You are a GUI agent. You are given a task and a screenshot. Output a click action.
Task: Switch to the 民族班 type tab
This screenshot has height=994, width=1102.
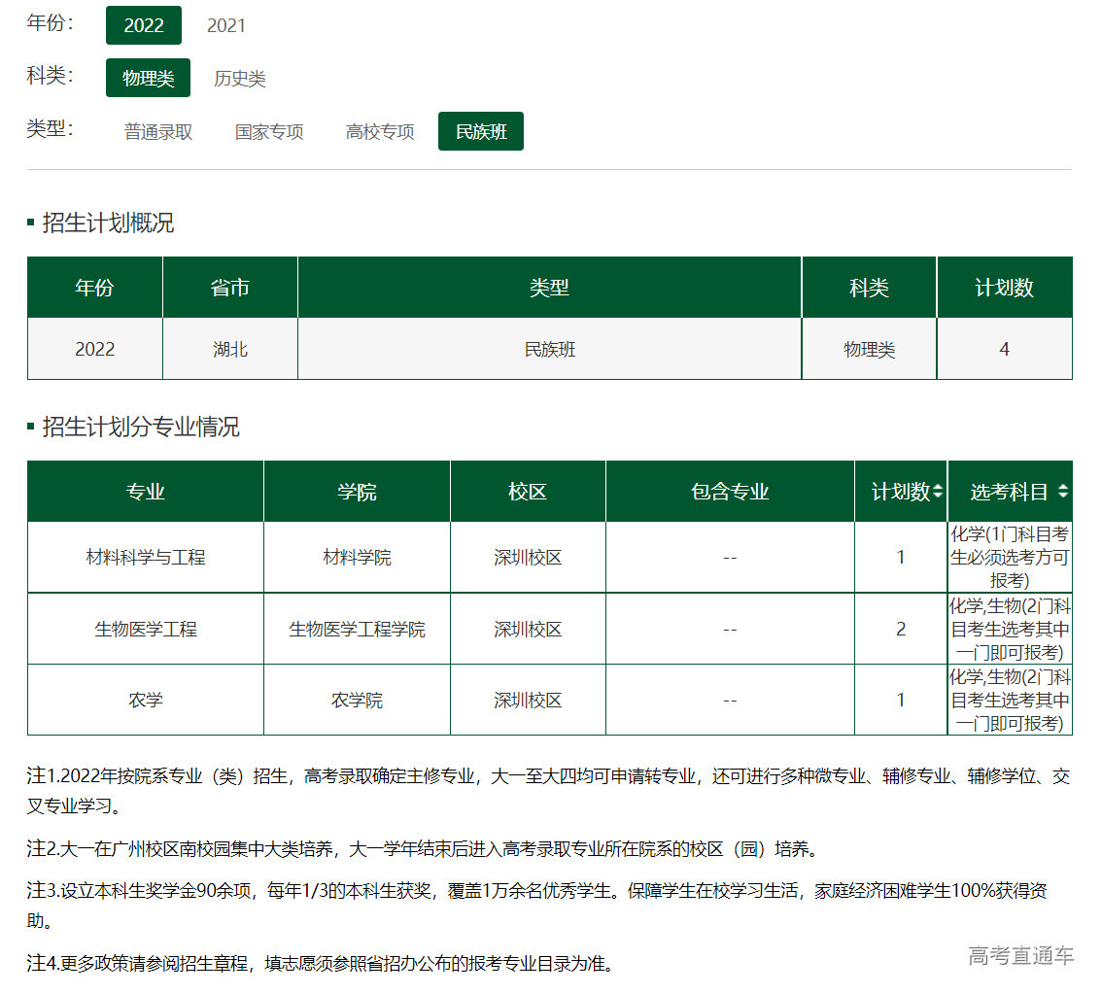coord(480,129)
